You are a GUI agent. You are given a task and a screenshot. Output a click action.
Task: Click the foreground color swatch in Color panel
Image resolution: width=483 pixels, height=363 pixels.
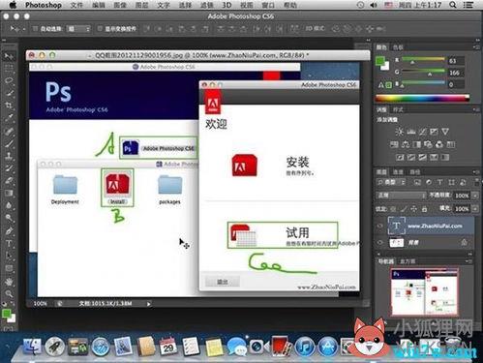pos(380,61)
